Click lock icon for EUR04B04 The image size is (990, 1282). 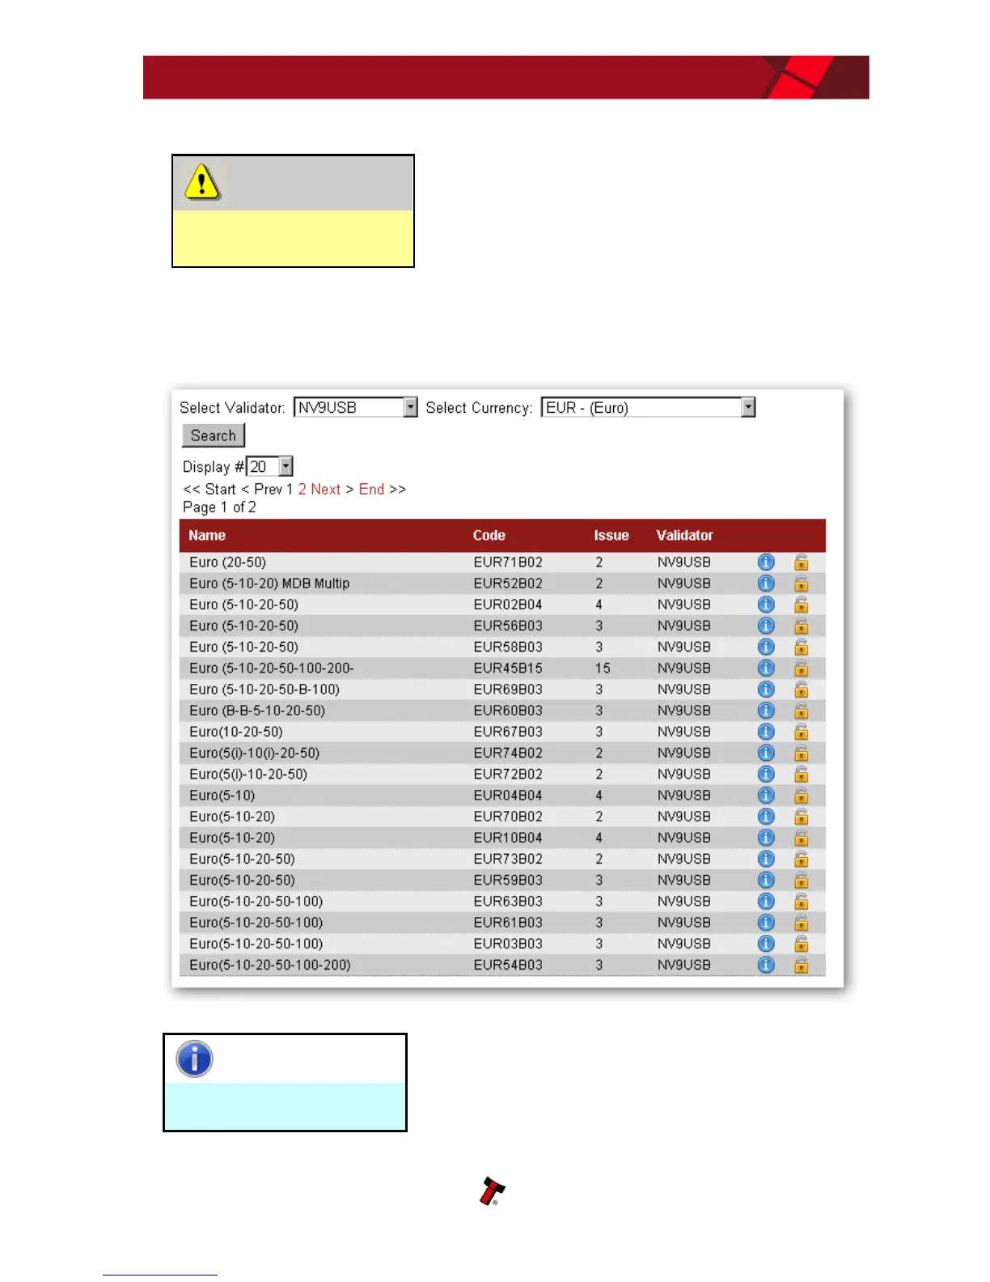tap(801, 795)
